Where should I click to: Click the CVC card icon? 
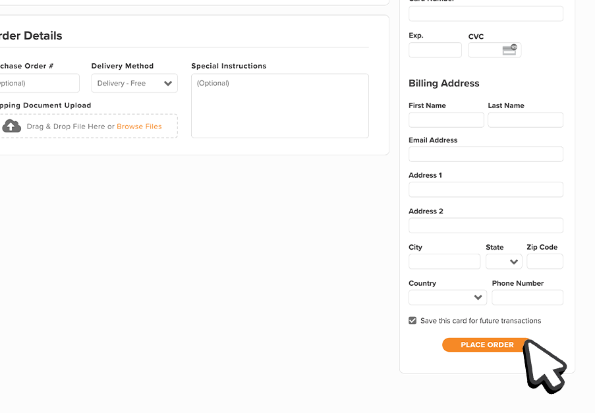(510, 50)
